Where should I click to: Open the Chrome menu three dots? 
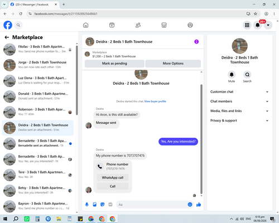274,14
